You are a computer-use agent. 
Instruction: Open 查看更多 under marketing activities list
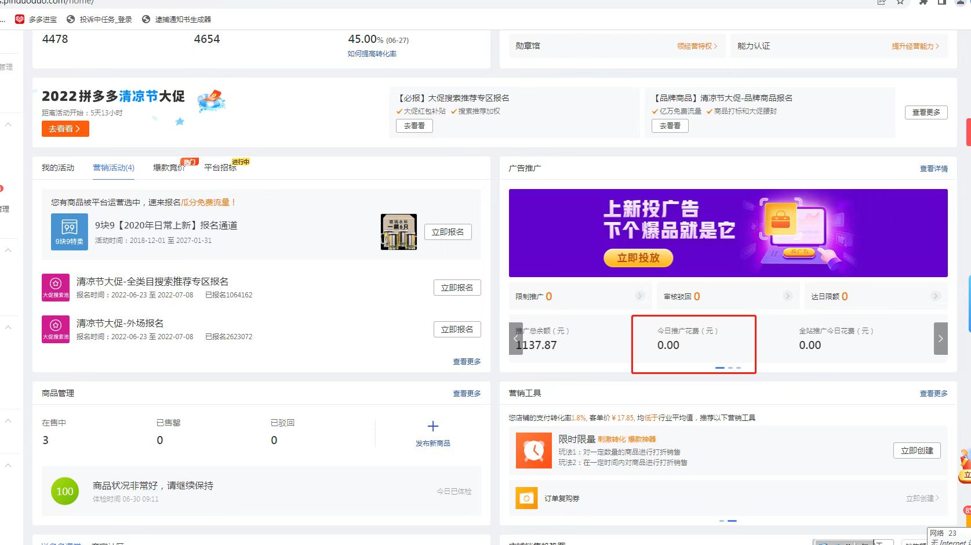coord(467,361)
